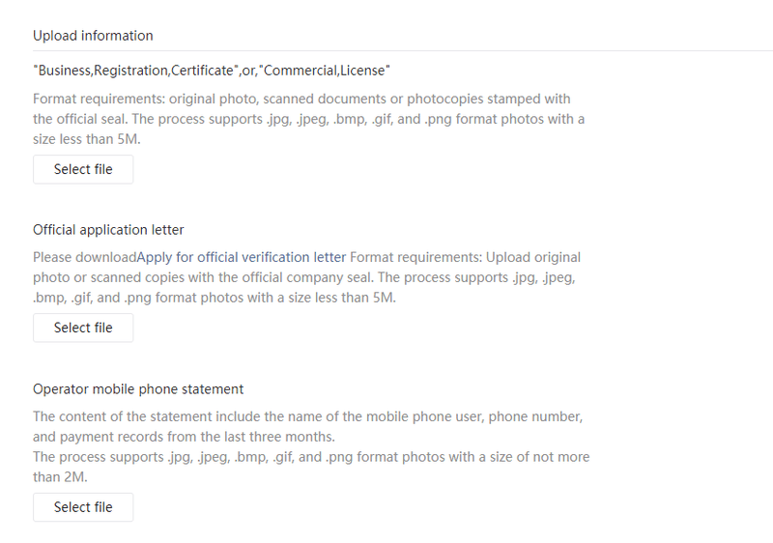Choose Select file under Official application letter
Viewport: 773px width, 543px height.
[83, 328]
